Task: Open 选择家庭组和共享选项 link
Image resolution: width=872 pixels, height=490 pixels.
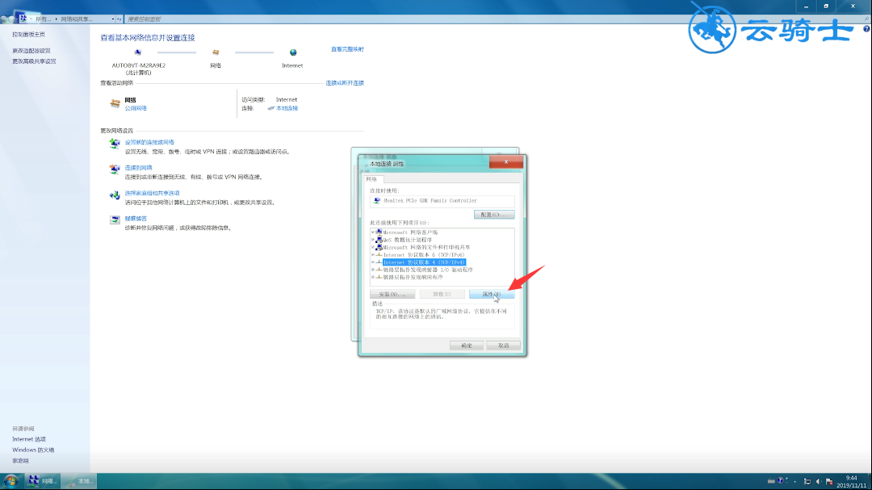Action: [152, 193]
